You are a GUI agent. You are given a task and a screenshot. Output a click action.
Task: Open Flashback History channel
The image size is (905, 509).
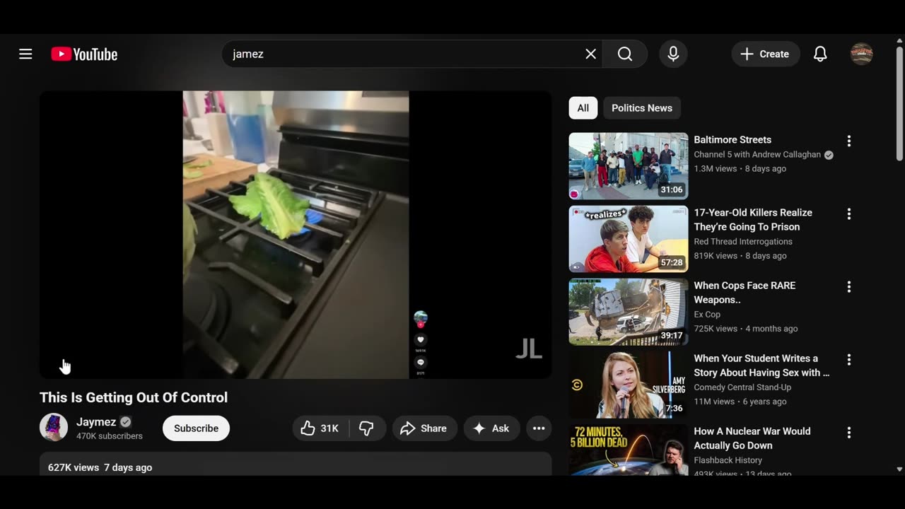pyautogui.click(x=728, y=460)
